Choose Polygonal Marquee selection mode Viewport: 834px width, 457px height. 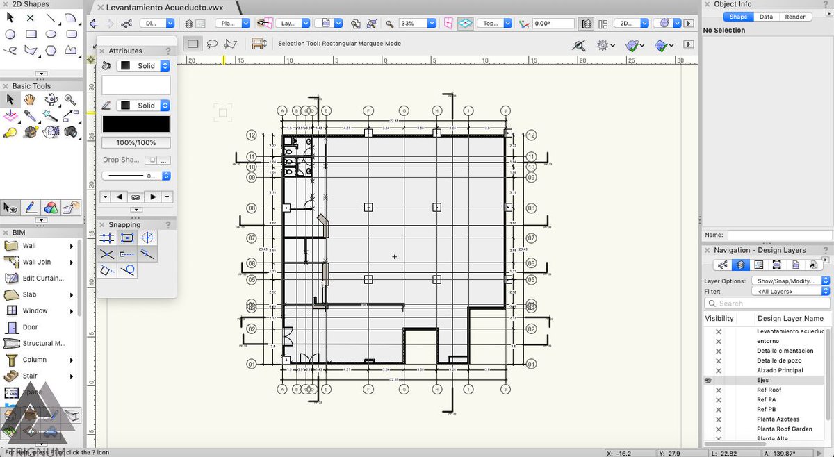231,44
